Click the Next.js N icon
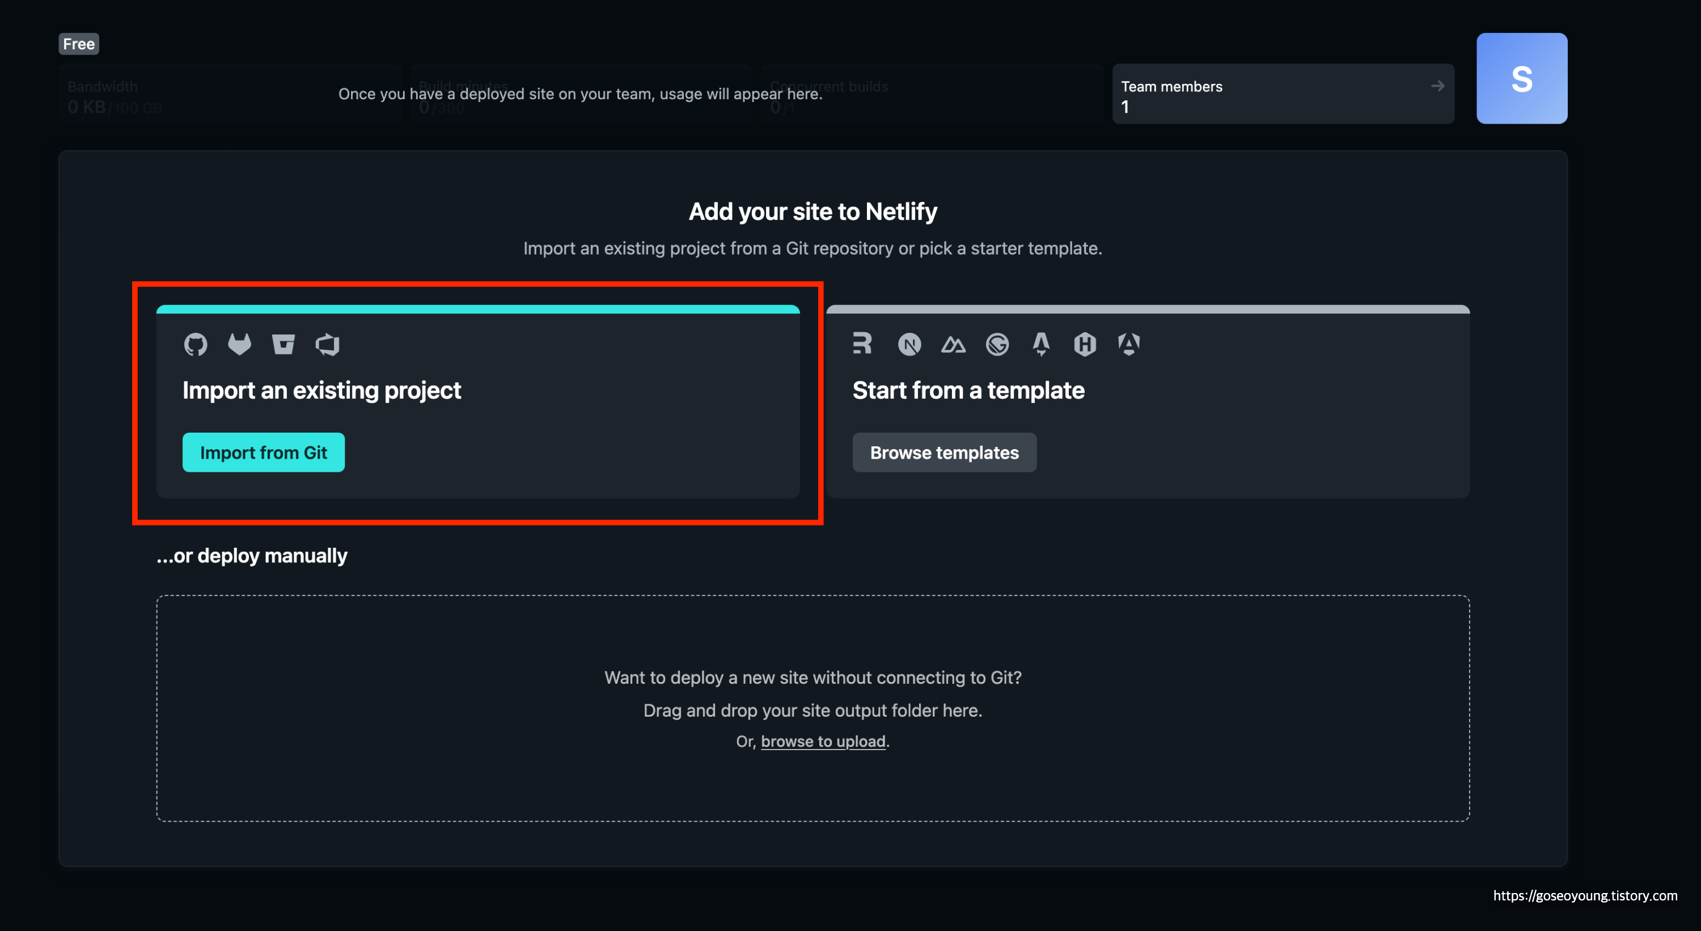 (x=909, y=344)
